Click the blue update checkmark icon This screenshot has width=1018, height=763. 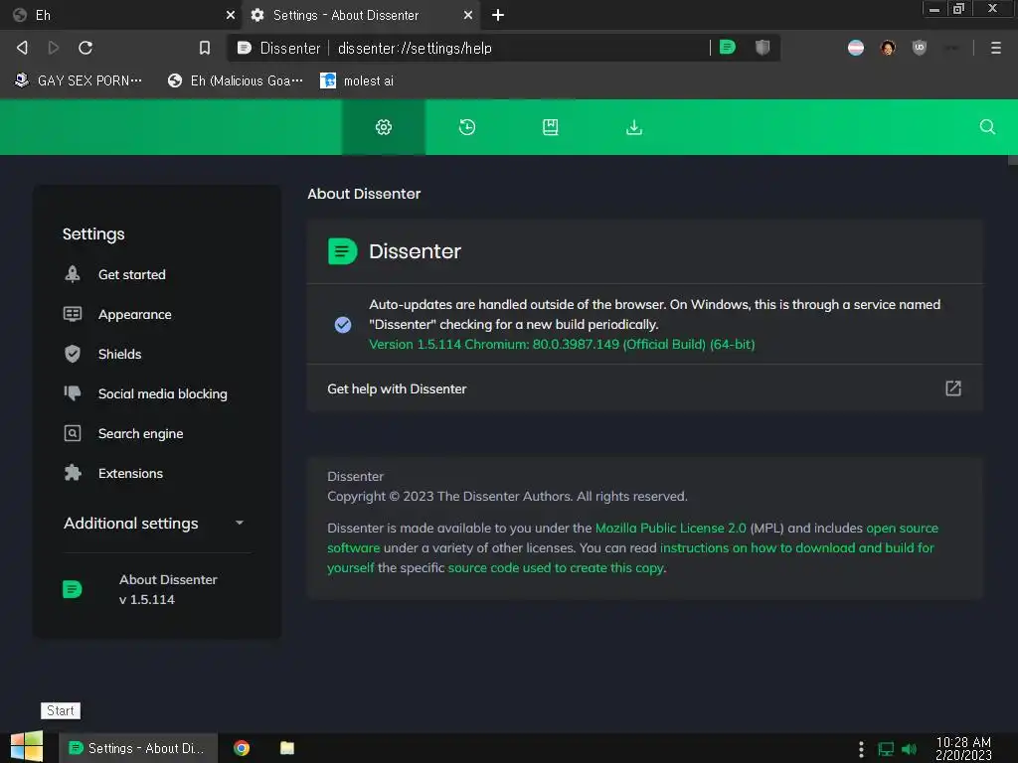[343, 325]
